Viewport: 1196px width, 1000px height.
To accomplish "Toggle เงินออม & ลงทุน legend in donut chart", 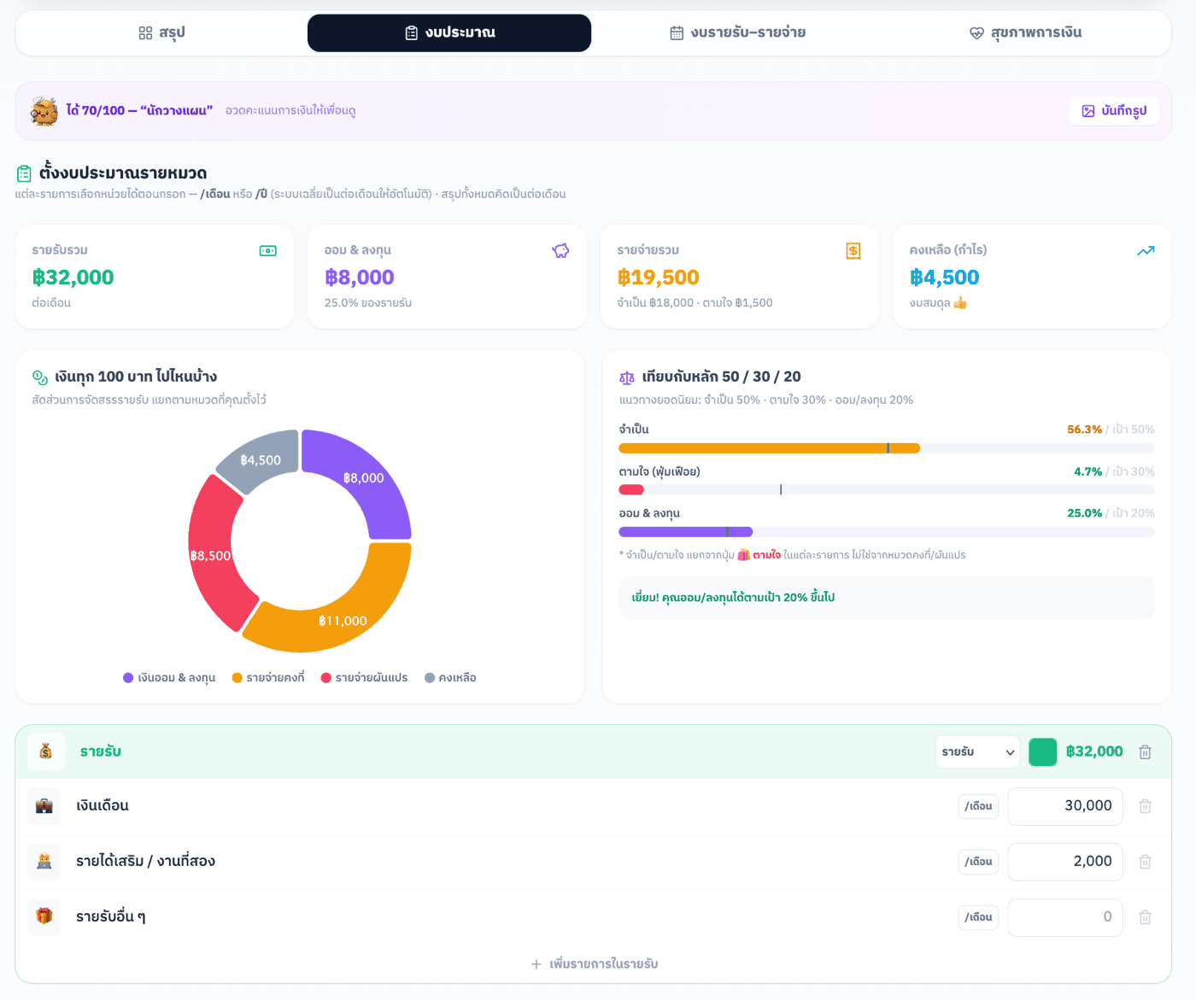I will 169,678.
